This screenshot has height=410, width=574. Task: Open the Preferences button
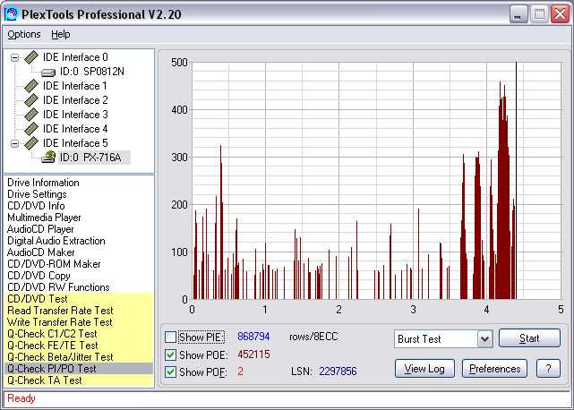(x=494, y=369)
